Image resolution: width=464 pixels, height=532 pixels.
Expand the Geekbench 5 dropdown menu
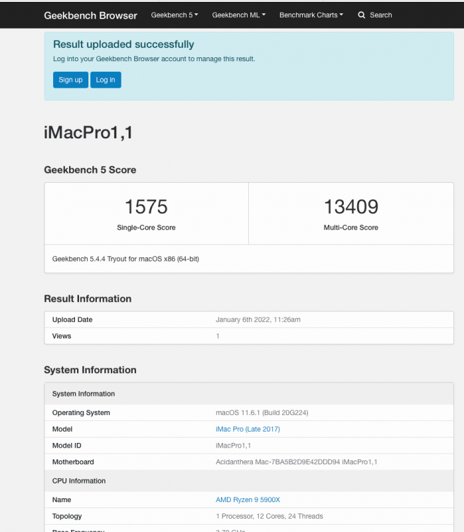[175, 15]
